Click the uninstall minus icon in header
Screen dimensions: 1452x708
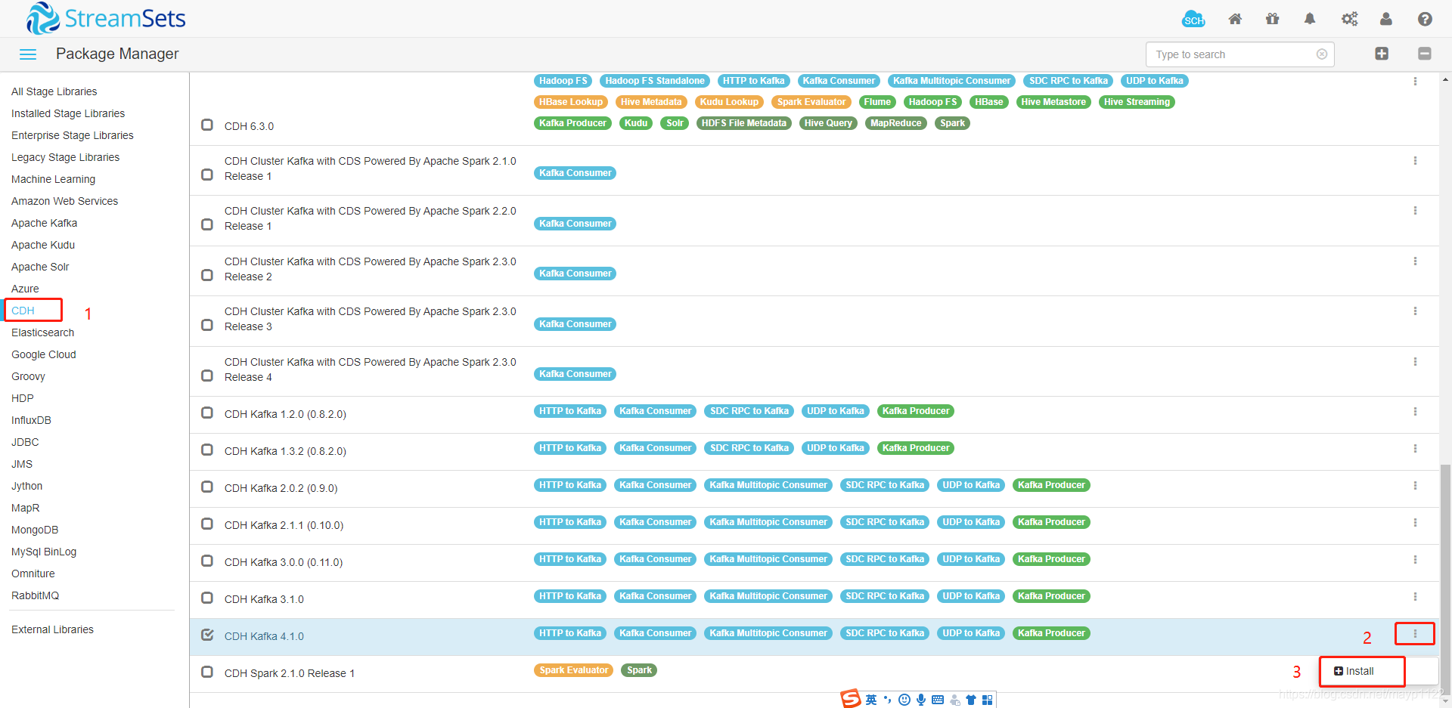[x=1424, y=54]
